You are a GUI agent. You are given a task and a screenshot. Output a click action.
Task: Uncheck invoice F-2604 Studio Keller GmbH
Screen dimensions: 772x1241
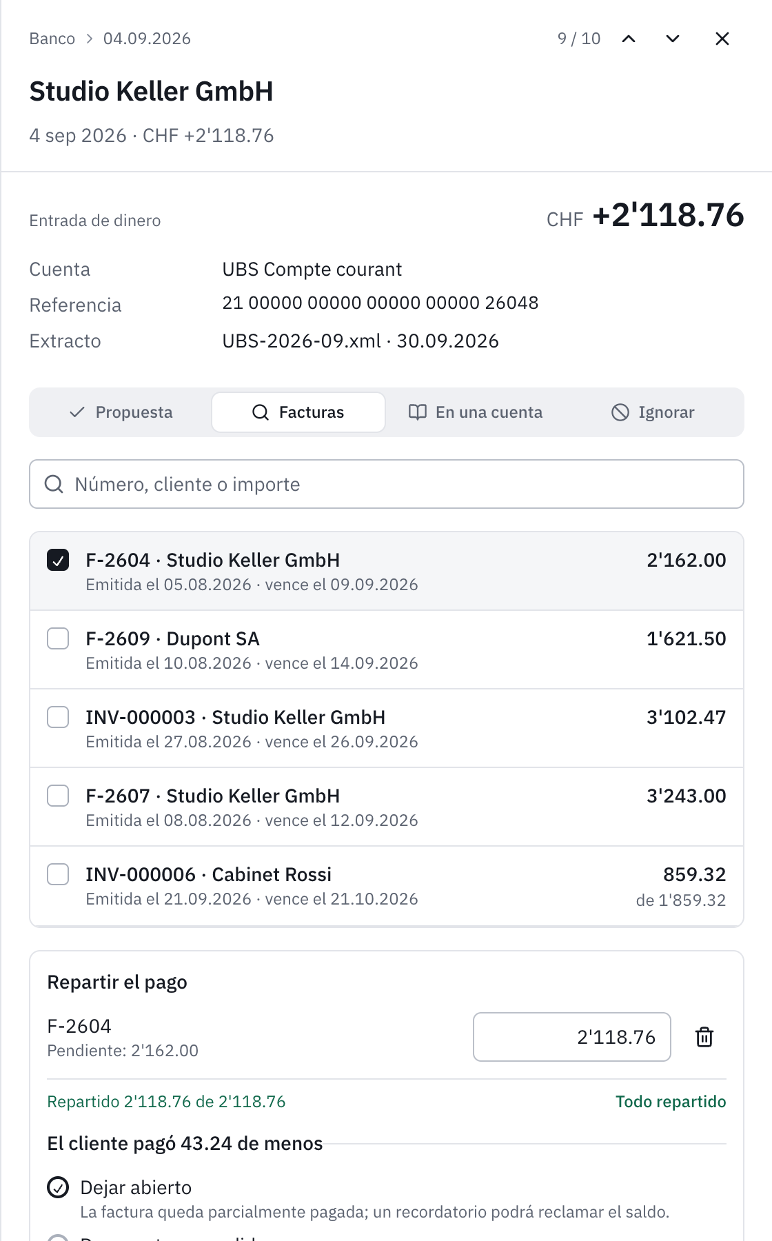point(58,560)
